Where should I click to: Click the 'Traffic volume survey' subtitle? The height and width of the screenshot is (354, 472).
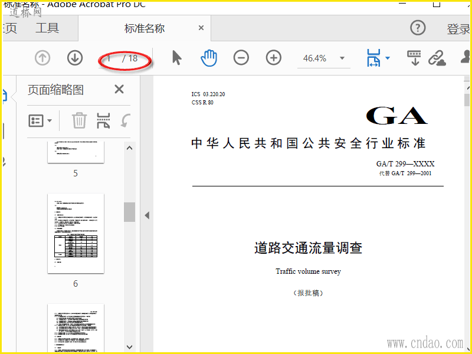(x=308, y=271)
